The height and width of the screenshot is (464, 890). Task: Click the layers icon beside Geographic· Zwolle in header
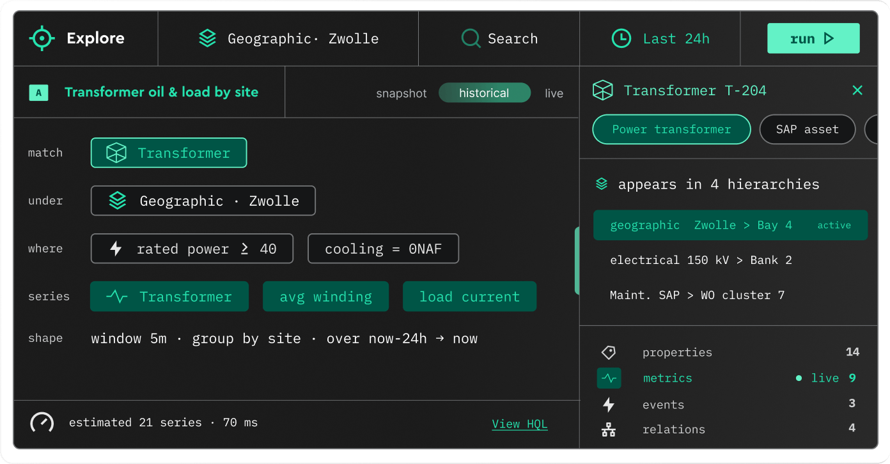(207, 38)
